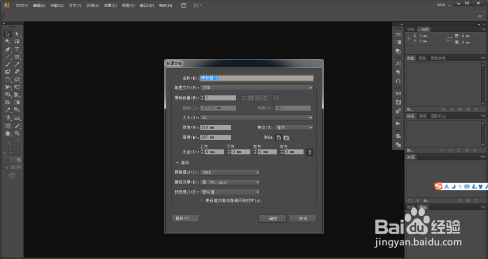Select the Pen tool
This screenshot has height=259, width=488.
[8, 49]
